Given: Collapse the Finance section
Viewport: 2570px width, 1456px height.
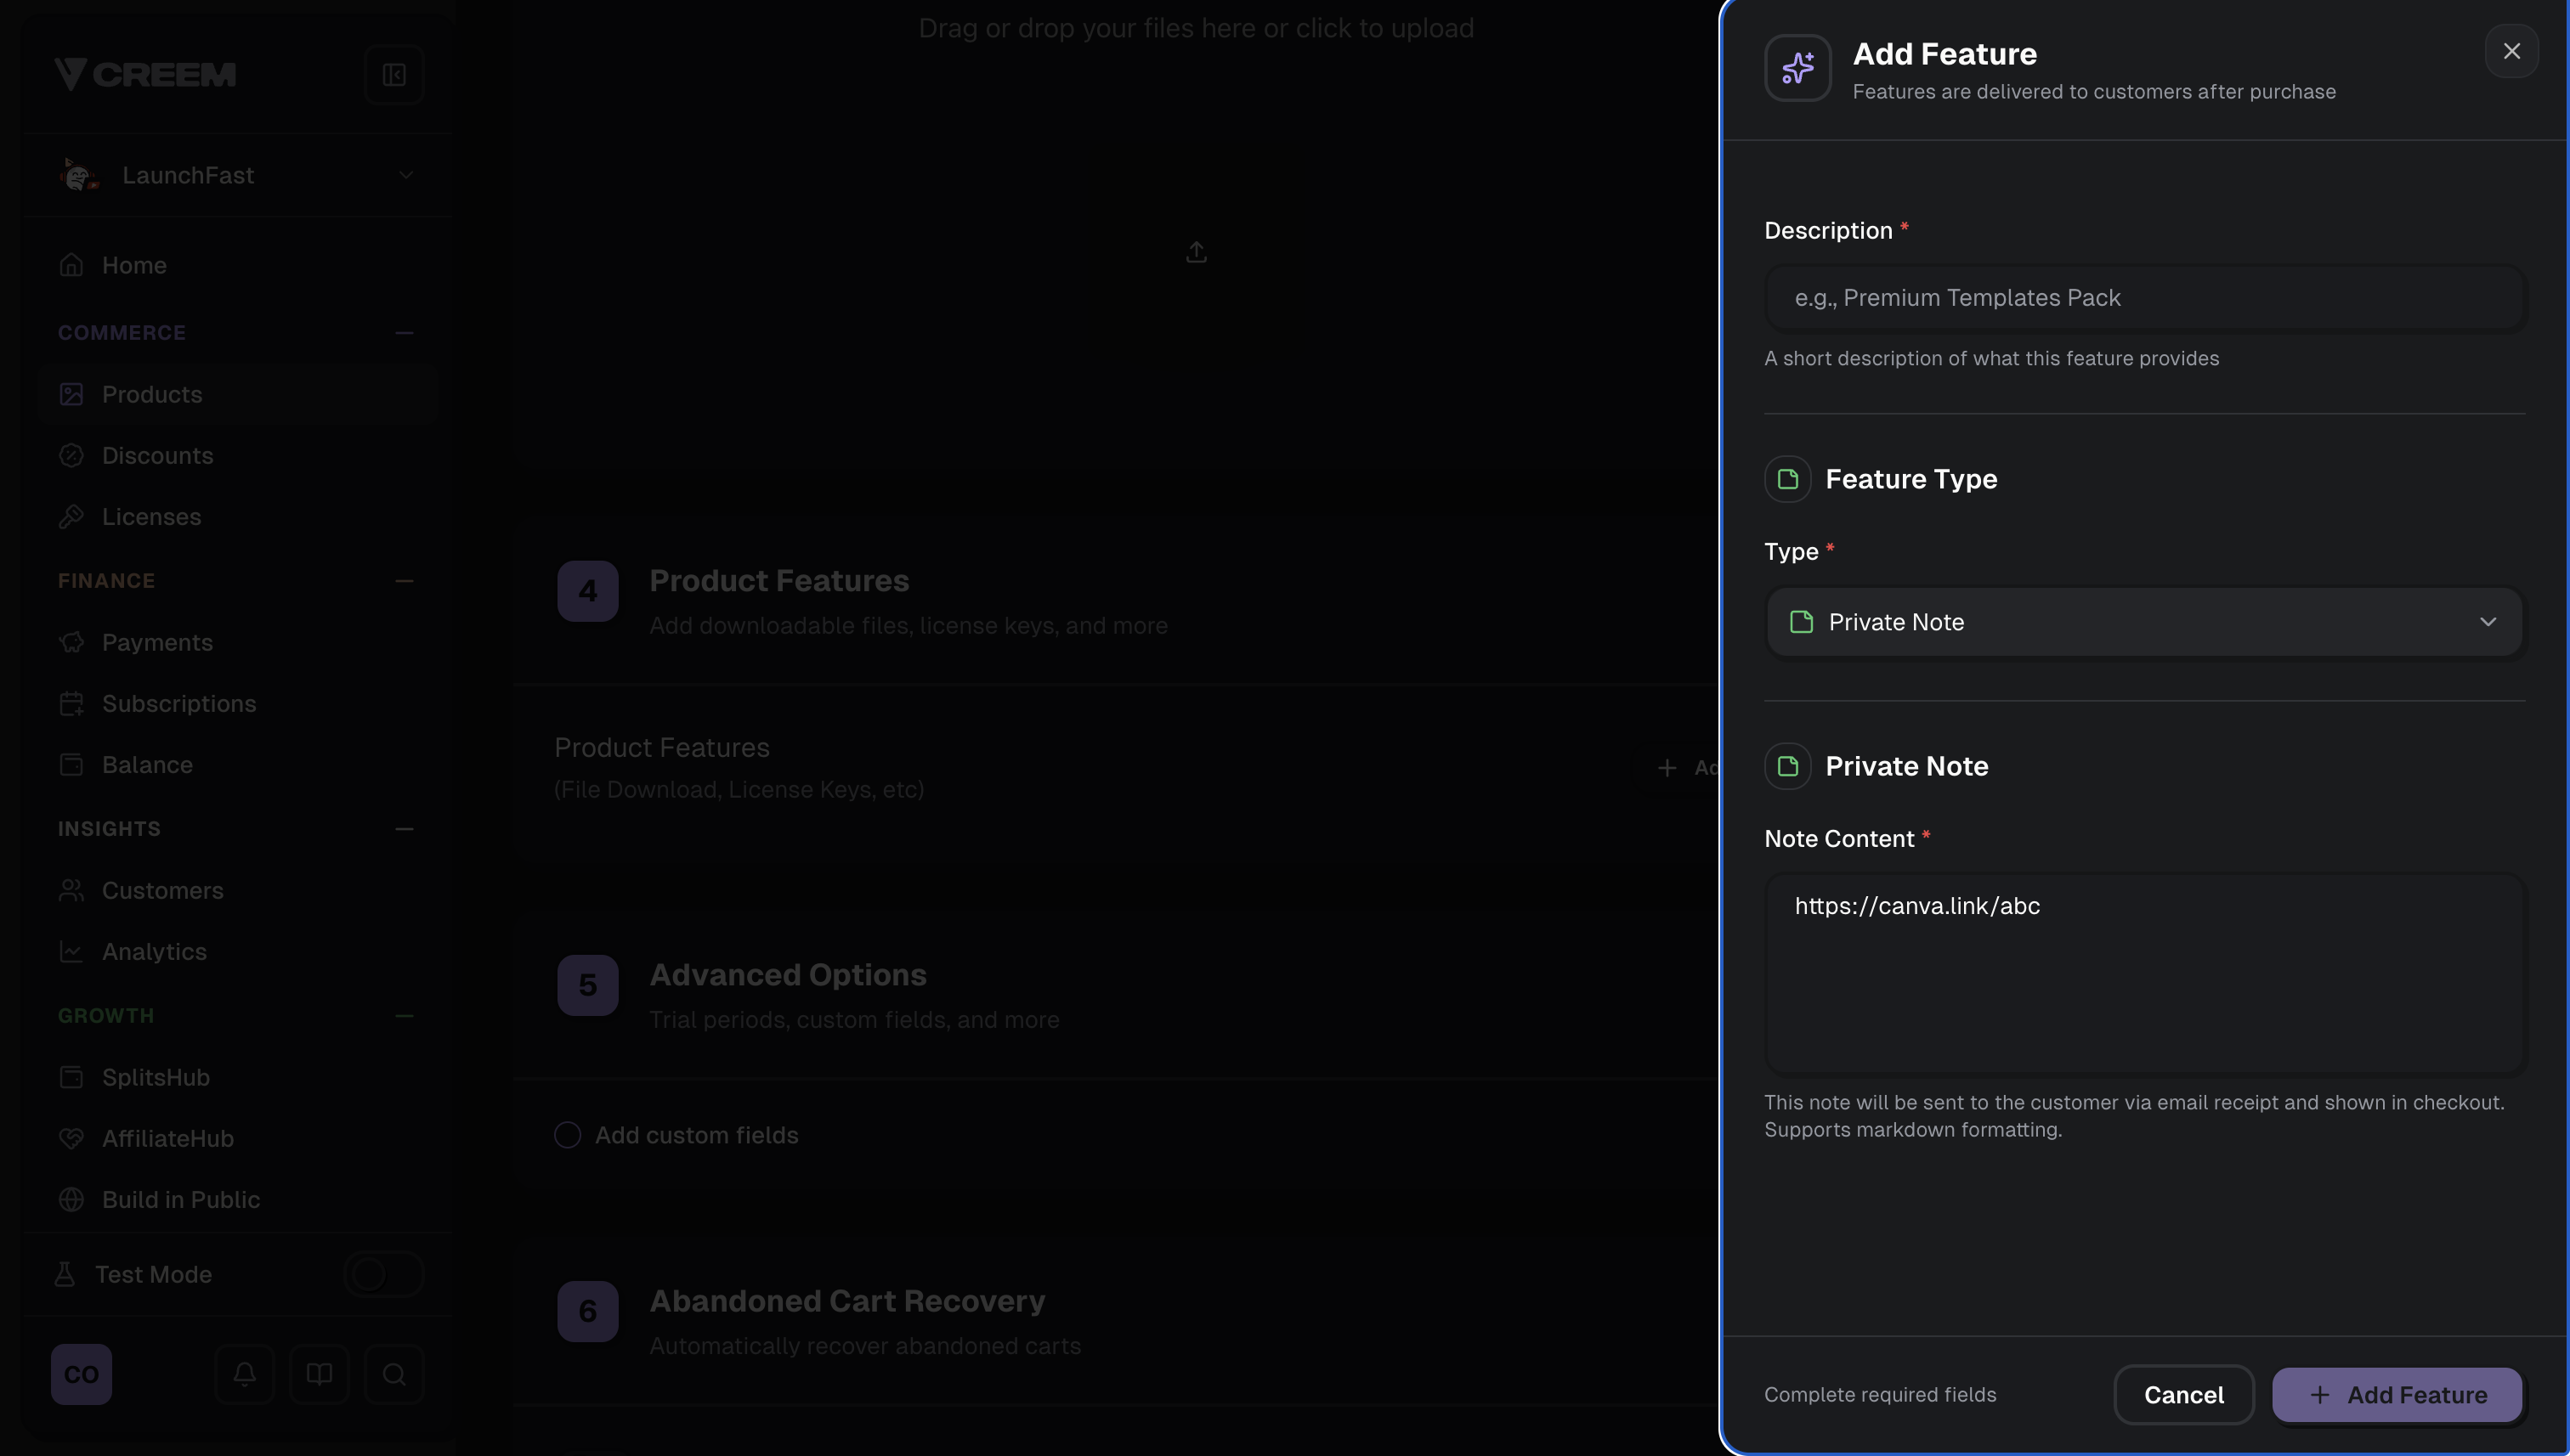Looking at the screenshot, I should (405, 580).
